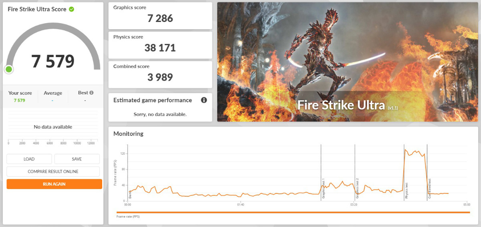Screen dimensions: 481x227
Task: Click the Combined test marker line
Action: 427,172
